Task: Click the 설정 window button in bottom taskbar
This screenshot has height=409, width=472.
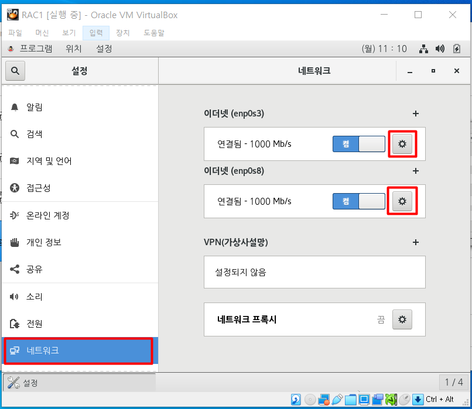Action: (80, 383)
